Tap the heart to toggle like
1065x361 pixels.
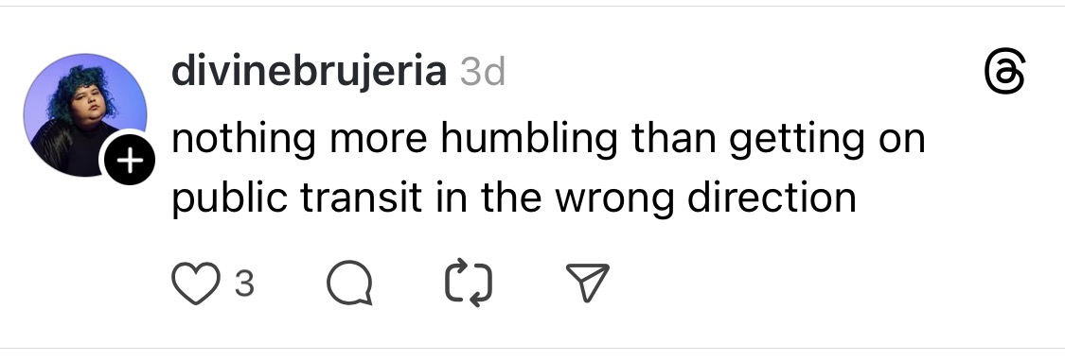coord(196,283)
